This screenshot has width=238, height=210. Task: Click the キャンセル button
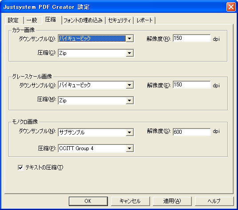tap(130, 201)
